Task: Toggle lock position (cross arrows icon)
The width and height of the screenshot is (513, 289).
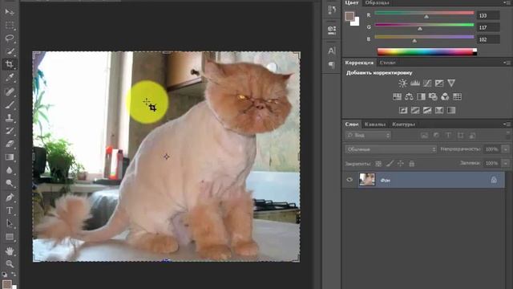Action: tap(401, 164)
